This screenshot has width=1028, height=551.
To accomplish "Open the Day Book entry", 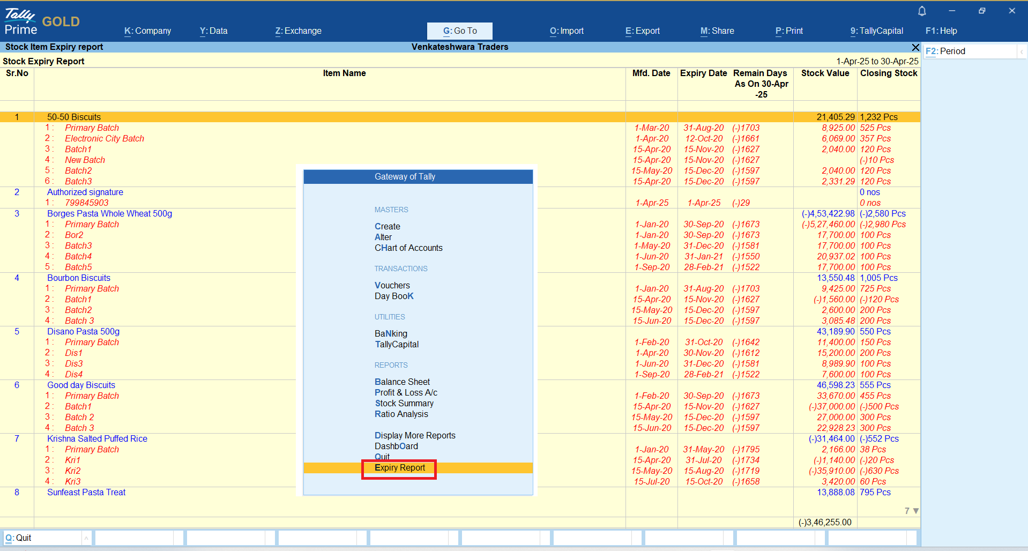I will [x=393, y=296].
